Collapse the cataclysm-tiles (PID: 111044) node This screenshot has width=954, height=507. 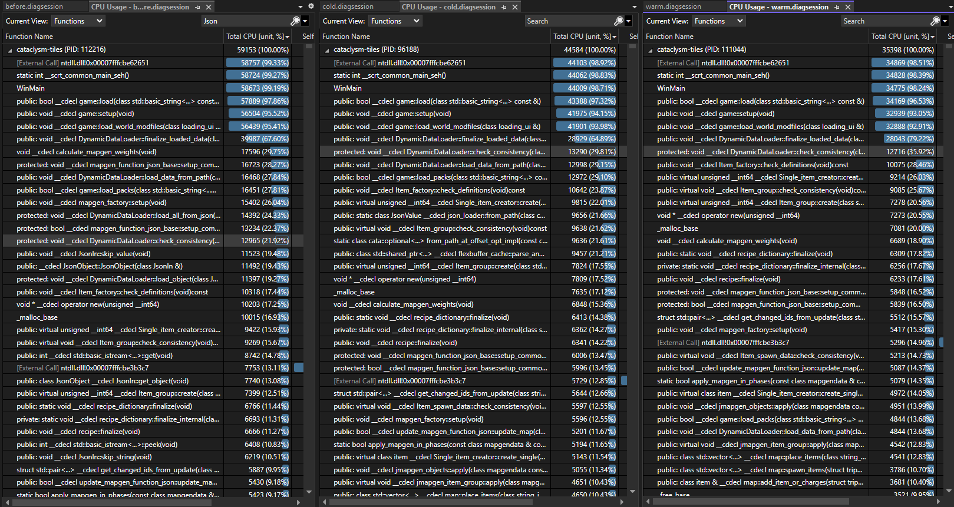(651, 50)
